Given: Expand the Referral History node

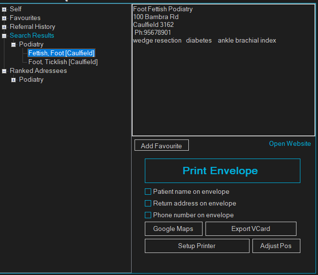Looking at the screenshot, I should click(4, 27).
